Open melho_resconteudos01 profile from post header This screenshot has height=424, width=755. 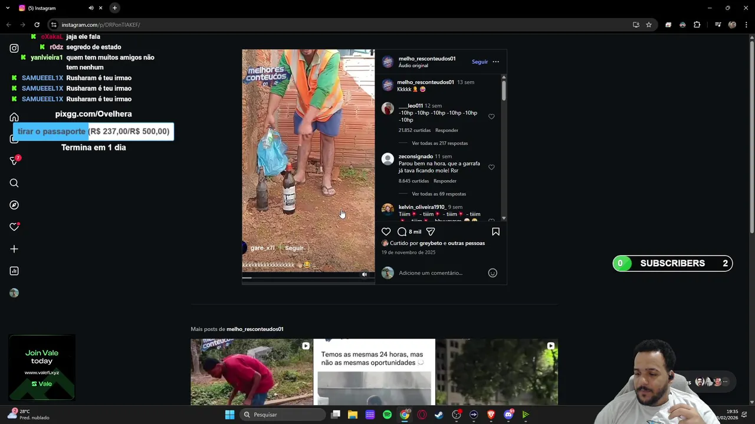427,58
